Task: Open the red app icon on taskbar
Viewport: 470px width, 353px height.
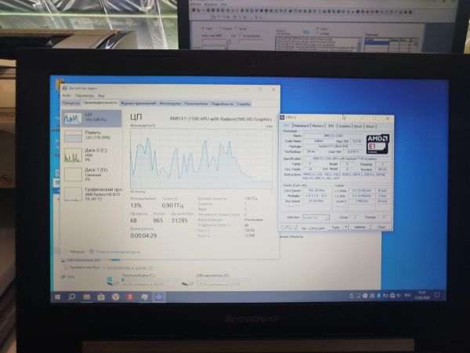Action: [130, 297]
